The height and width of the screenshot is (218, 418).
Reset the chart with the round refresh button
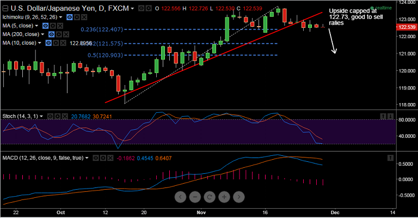210,197
